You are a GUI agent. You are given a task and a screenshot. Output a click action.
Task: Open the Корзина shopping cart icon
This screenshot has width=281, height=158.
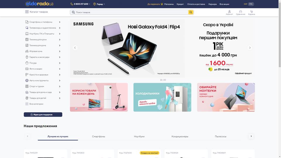click(x=251, y=11)
